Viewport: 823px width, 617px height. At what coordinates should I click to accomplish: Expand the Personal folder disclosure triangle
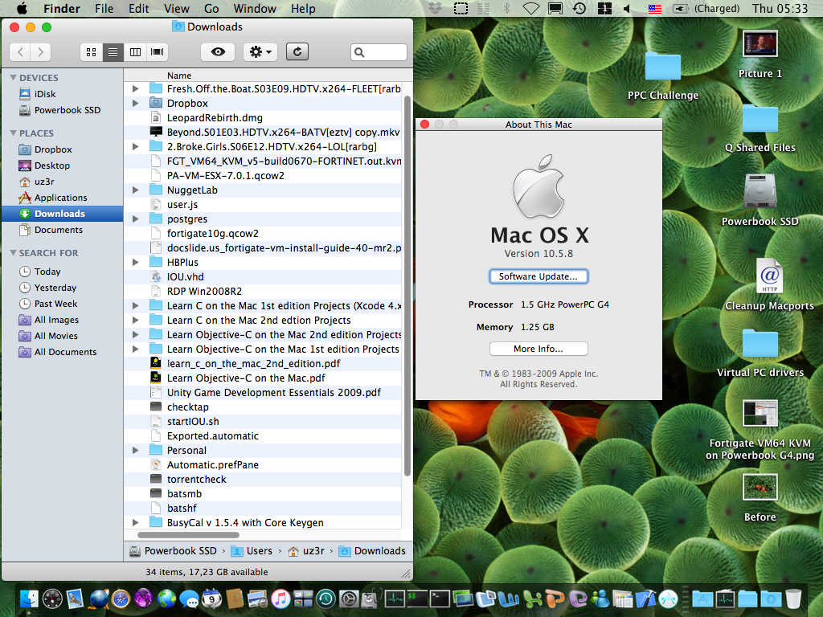[x=136, y=451]
